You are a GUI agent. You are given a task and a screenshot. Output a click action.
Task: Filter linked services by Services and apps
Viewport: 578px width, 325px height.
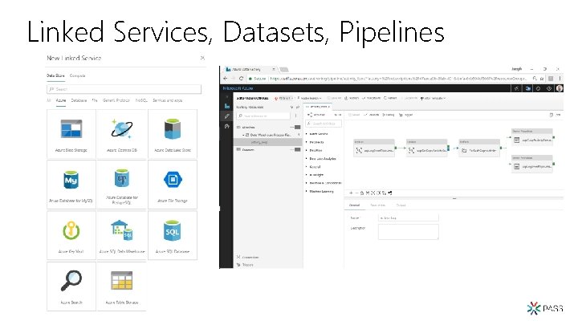[167, 100]
